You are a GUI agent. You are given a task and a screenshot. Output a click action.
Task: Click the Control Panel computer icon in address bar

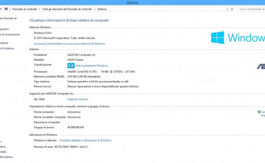point(6,9)
